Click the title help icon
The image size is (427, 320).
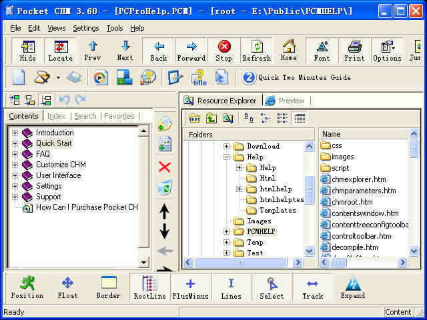(x=199, y=77)
